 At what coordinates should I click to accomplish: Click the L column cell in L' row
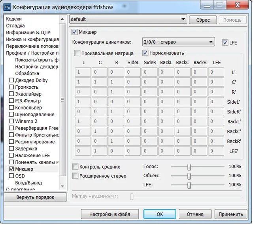pos(83,72)
